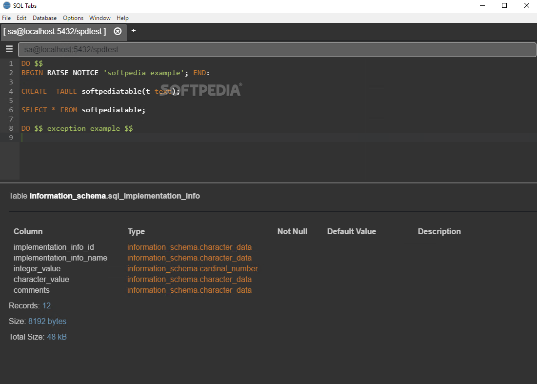Viewport: 537px width, 384px height.
Task: Click the size value 8192 bytes
Action: click(47, 322)
